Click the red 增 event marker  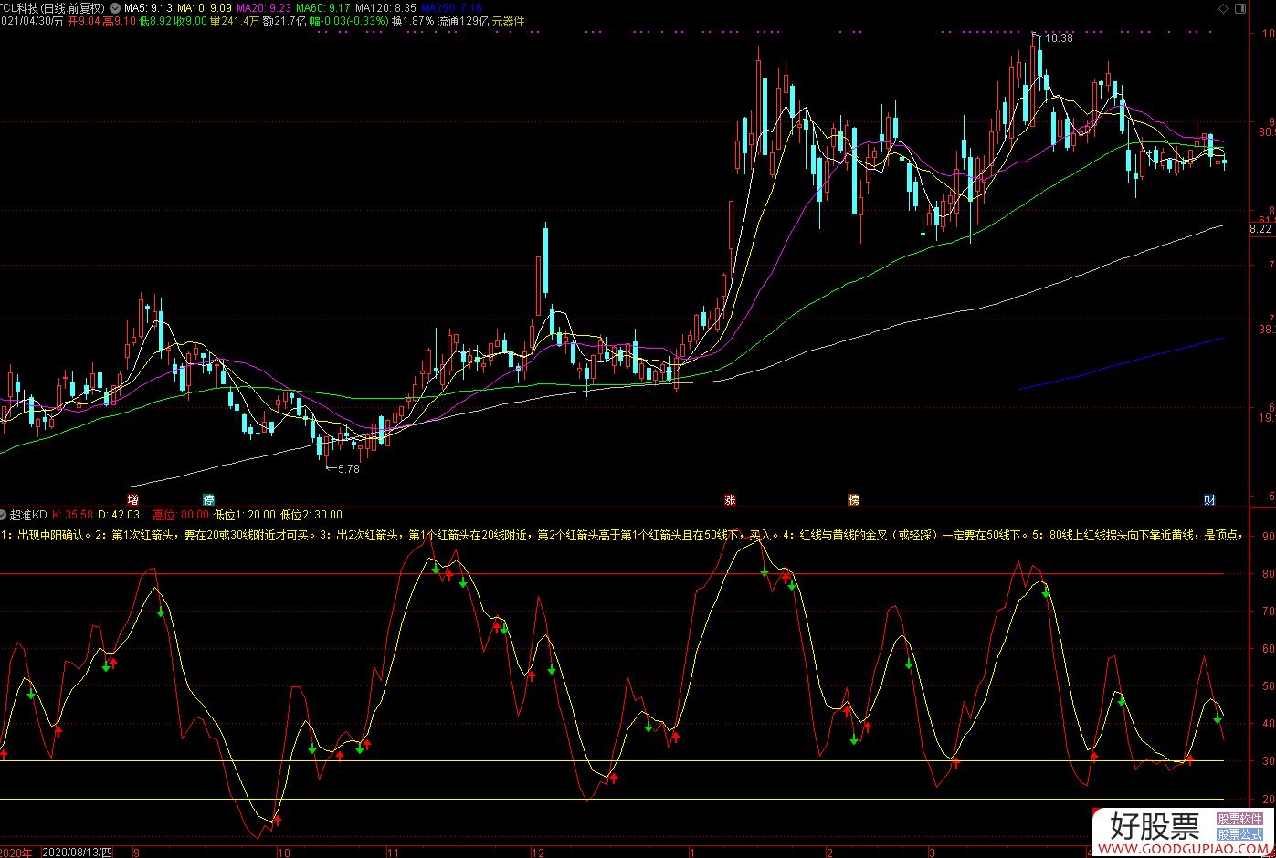pyautogui.click(x=133, y=499)
